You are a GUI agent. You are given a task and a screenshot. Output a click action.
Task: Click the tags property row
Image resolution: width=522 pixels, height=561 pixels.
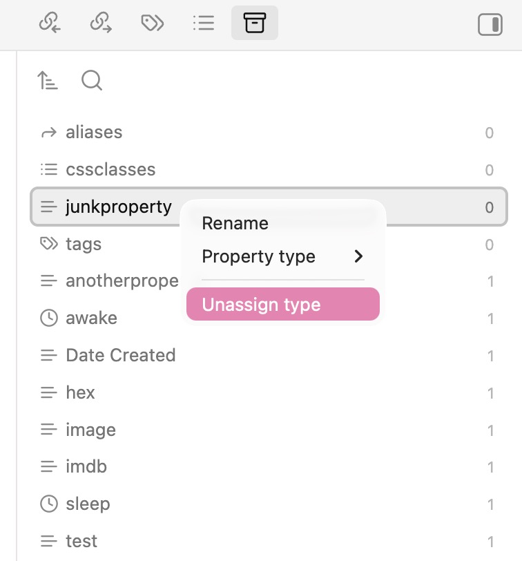click(84, 245)
